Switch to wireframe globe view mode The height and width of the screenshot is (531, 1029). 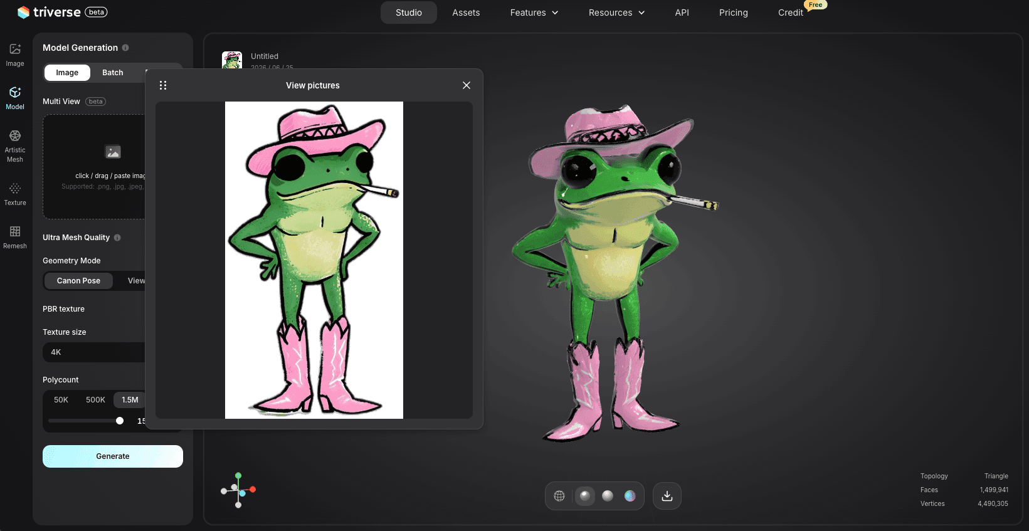pyautogui.click(x=559, y=496)
